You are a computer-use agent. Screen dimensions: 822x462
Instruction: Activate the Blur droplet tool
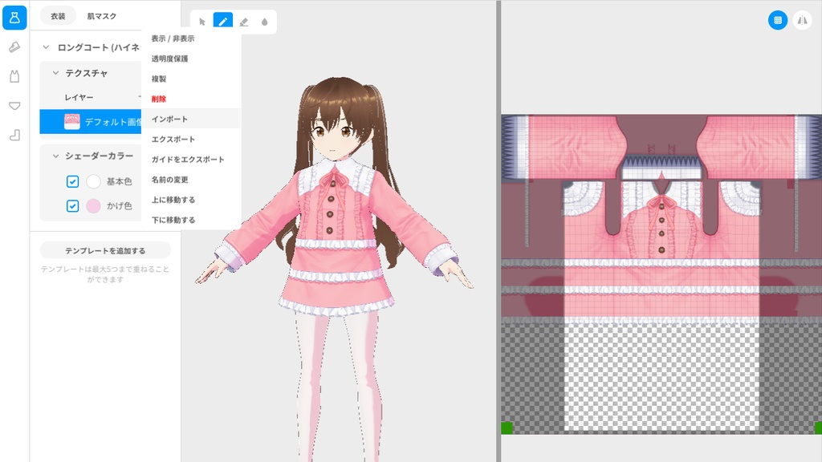coord(265,22)
